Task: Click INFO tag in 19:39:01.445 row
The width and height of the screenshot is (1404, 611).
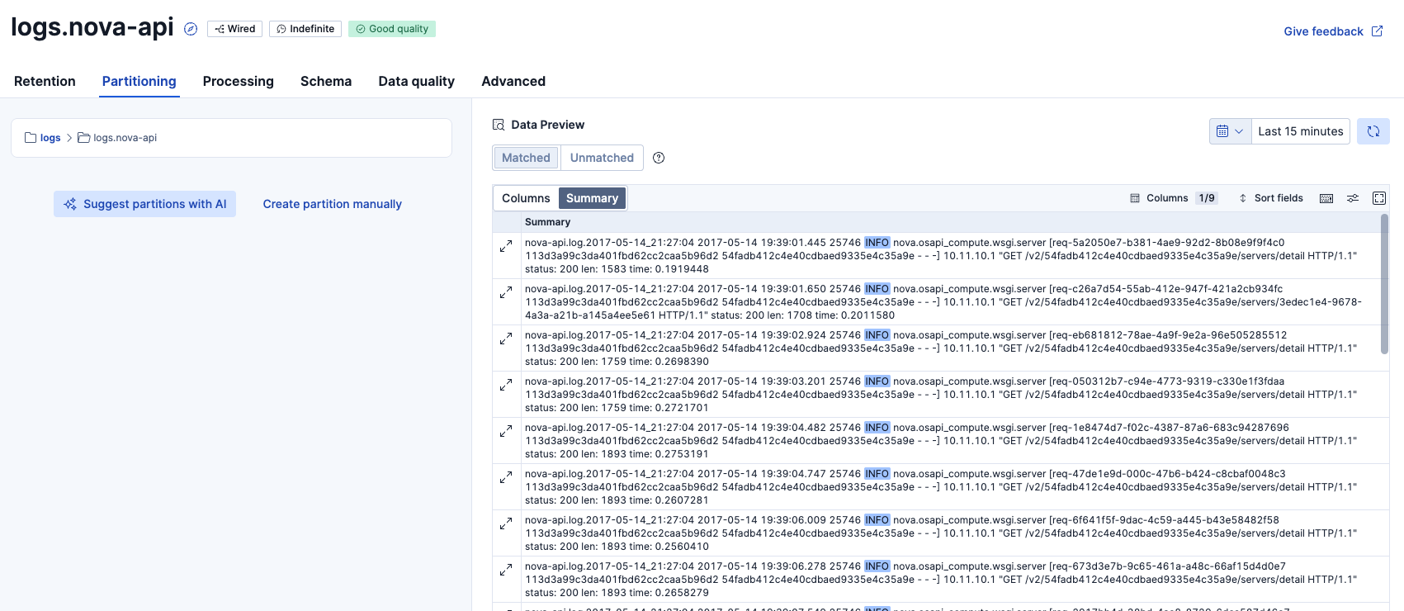Action: tap(877, 243)
